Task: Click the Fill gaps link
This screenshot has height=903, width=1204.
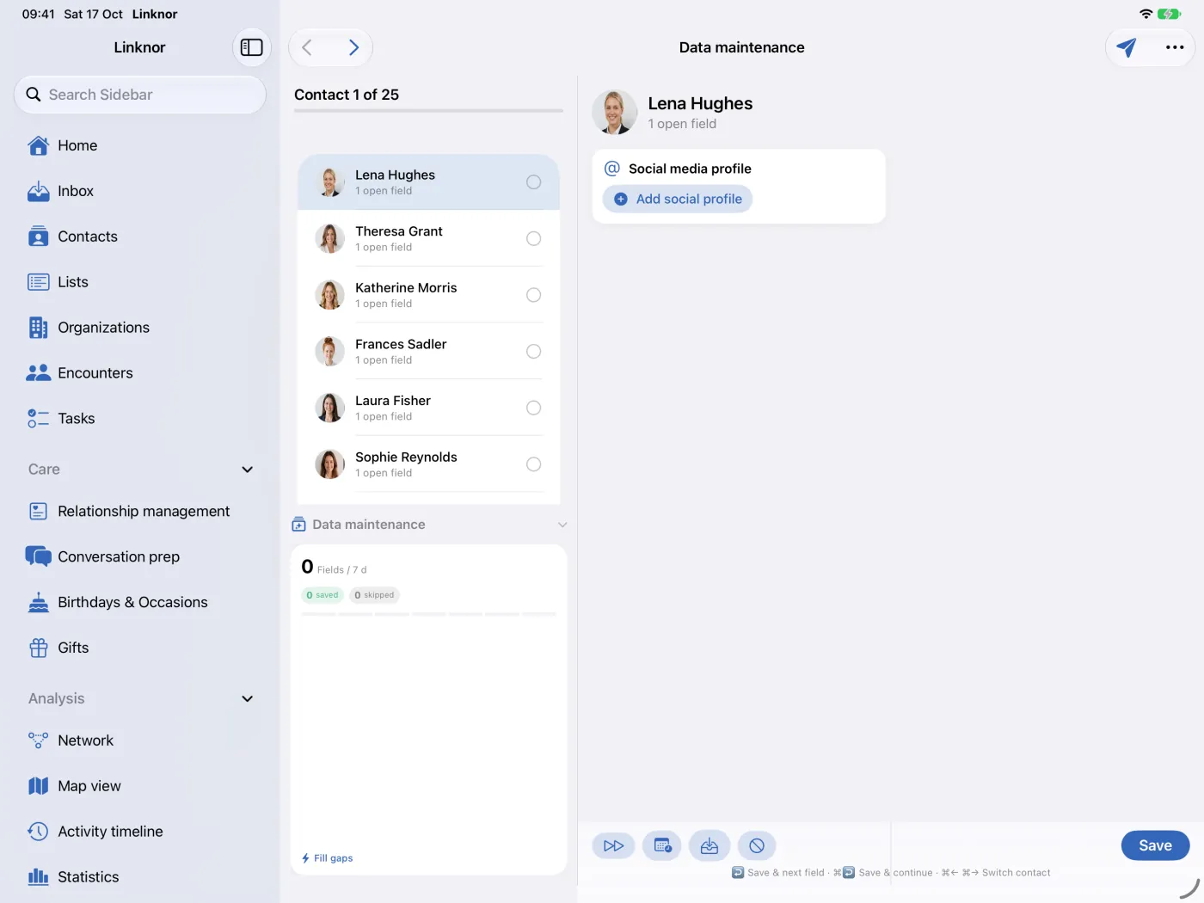Action: (x=328, y=858)
